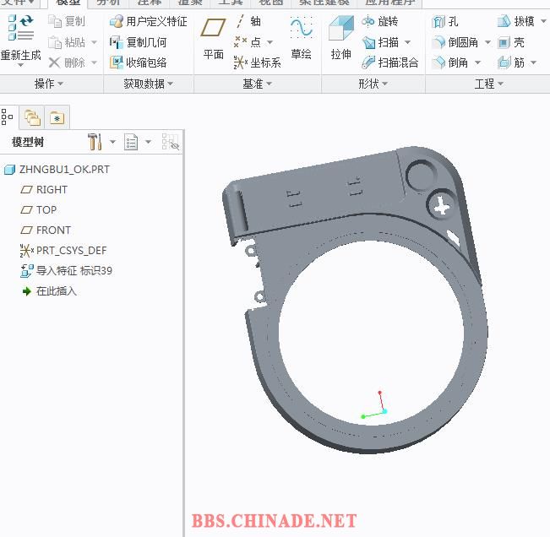Select the Shell (壳) tool

click(511, 42)
